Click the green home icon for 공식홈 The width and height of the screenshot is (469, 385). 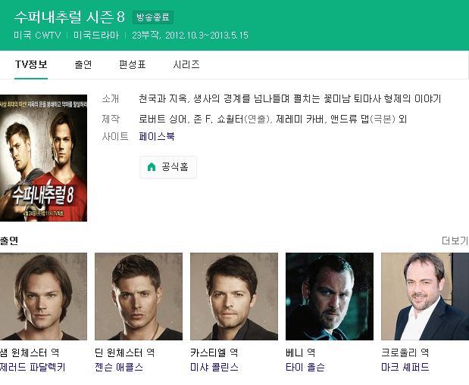152,166
